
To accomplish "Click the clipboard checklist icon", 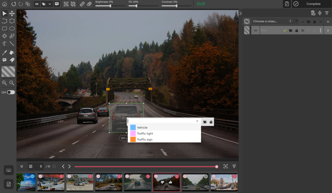I will [x=287, y=4].
